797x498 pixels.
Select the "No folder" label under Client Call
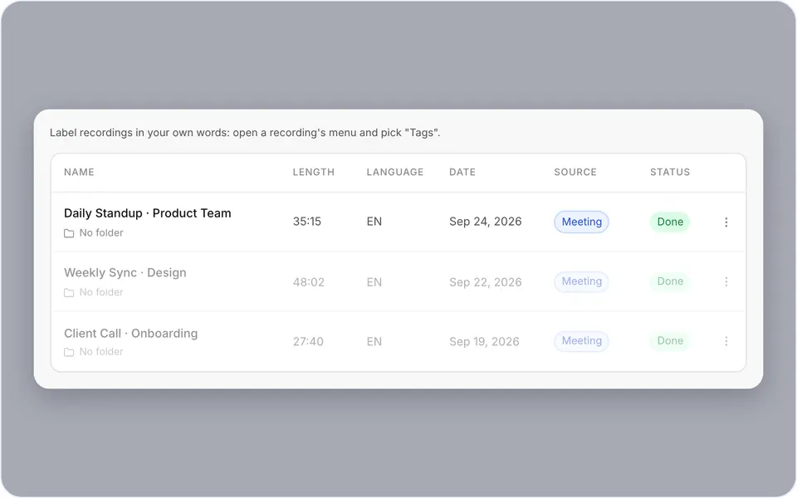pyautogui.click(x=101, y=352)
